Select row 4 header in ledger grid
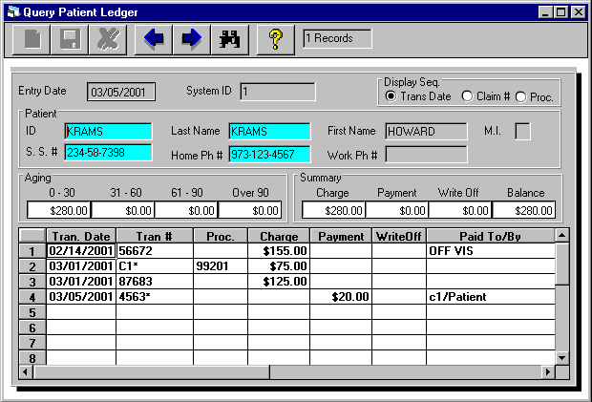592x402 pixels. 32,297
